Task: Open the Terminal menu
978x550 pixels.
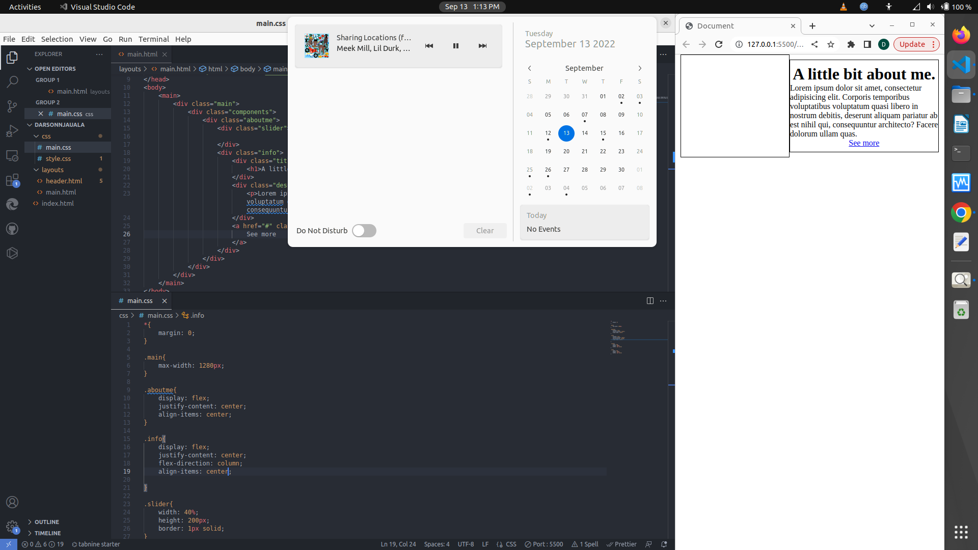Action: point(153,39)
